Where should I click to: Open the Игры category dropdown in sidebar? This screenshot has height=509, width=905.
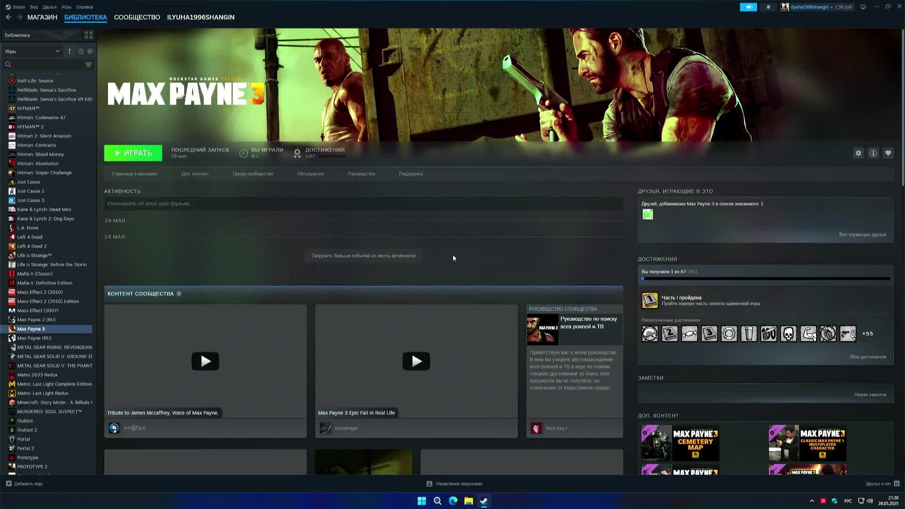pos(32,51)
